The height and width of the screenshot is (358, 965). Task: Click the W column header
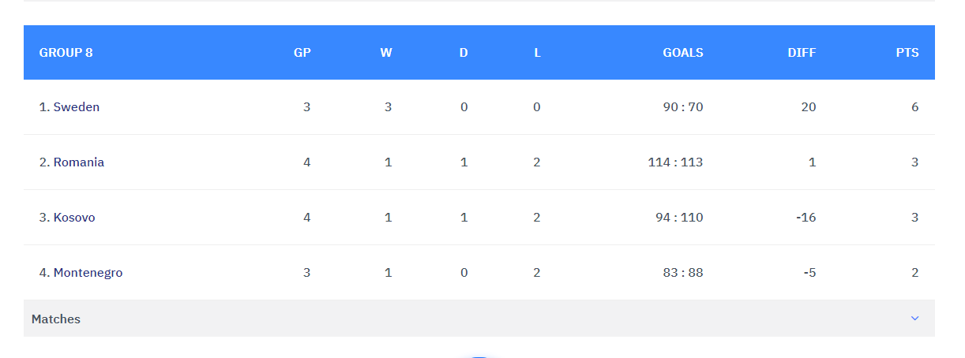pyautogui.click(x=386, y=53)
